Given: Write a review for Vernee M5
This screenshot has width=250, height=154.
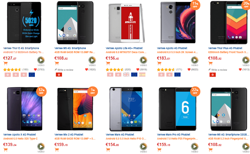Looking at the screenshot, I should (64, 70).
